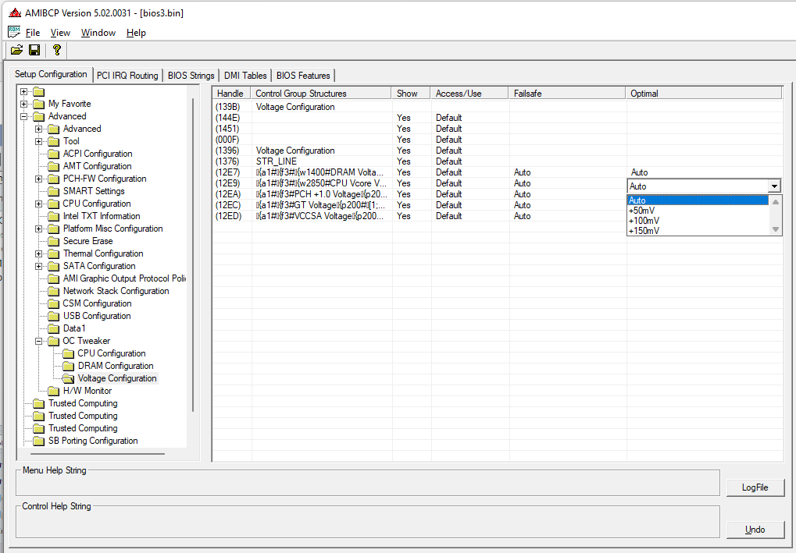The image size is (796, 553).
Task: Select SB Porting Configuration in the tree
Action: (93, 441)
